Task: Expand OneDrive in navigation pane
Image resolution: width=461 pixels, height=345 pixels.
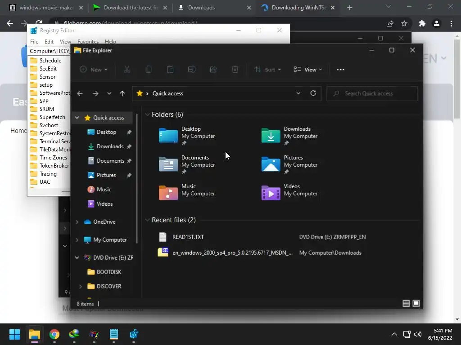Action: click(77, 222)
